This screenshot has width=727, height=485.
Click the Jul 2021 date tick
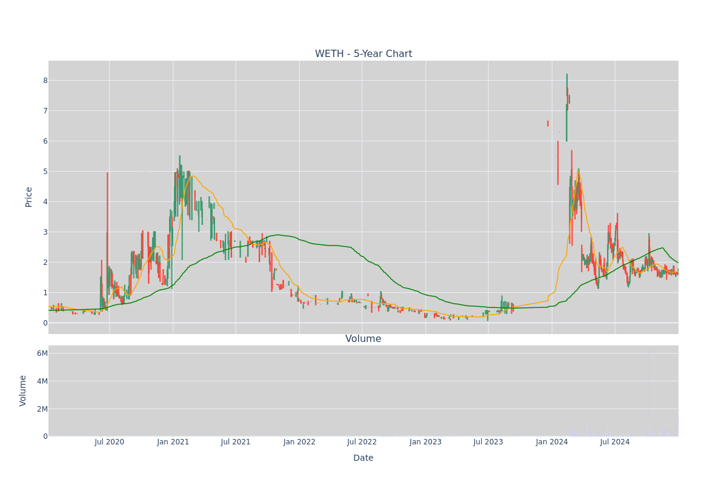236,442
